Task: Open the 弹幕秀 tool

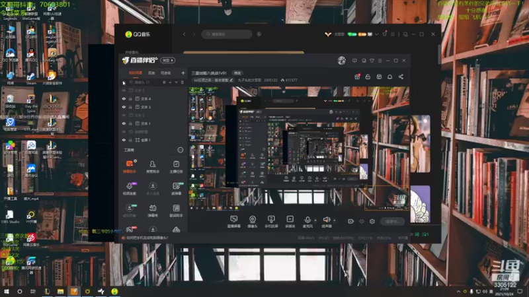Action: click(153, 211)
